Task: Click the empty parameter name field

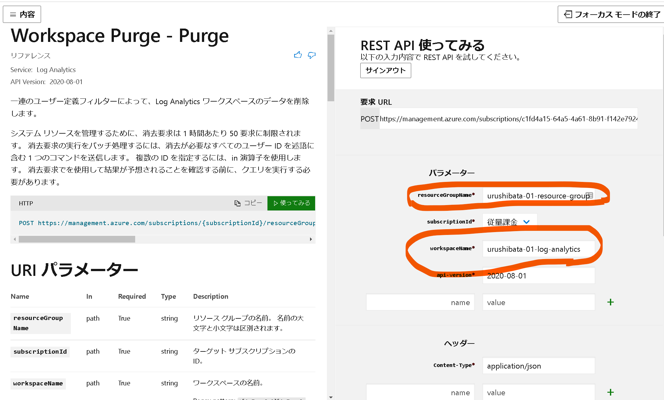Action: (x=420, y=302)
